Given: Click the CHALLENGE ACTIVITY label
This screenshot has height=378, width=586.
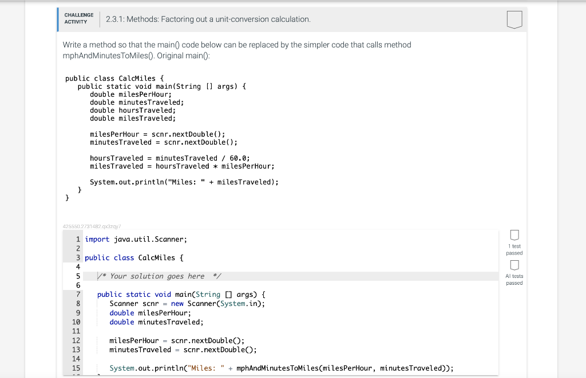Looking at the screenshot, I should pyautogui.click(x=78, y=18).
